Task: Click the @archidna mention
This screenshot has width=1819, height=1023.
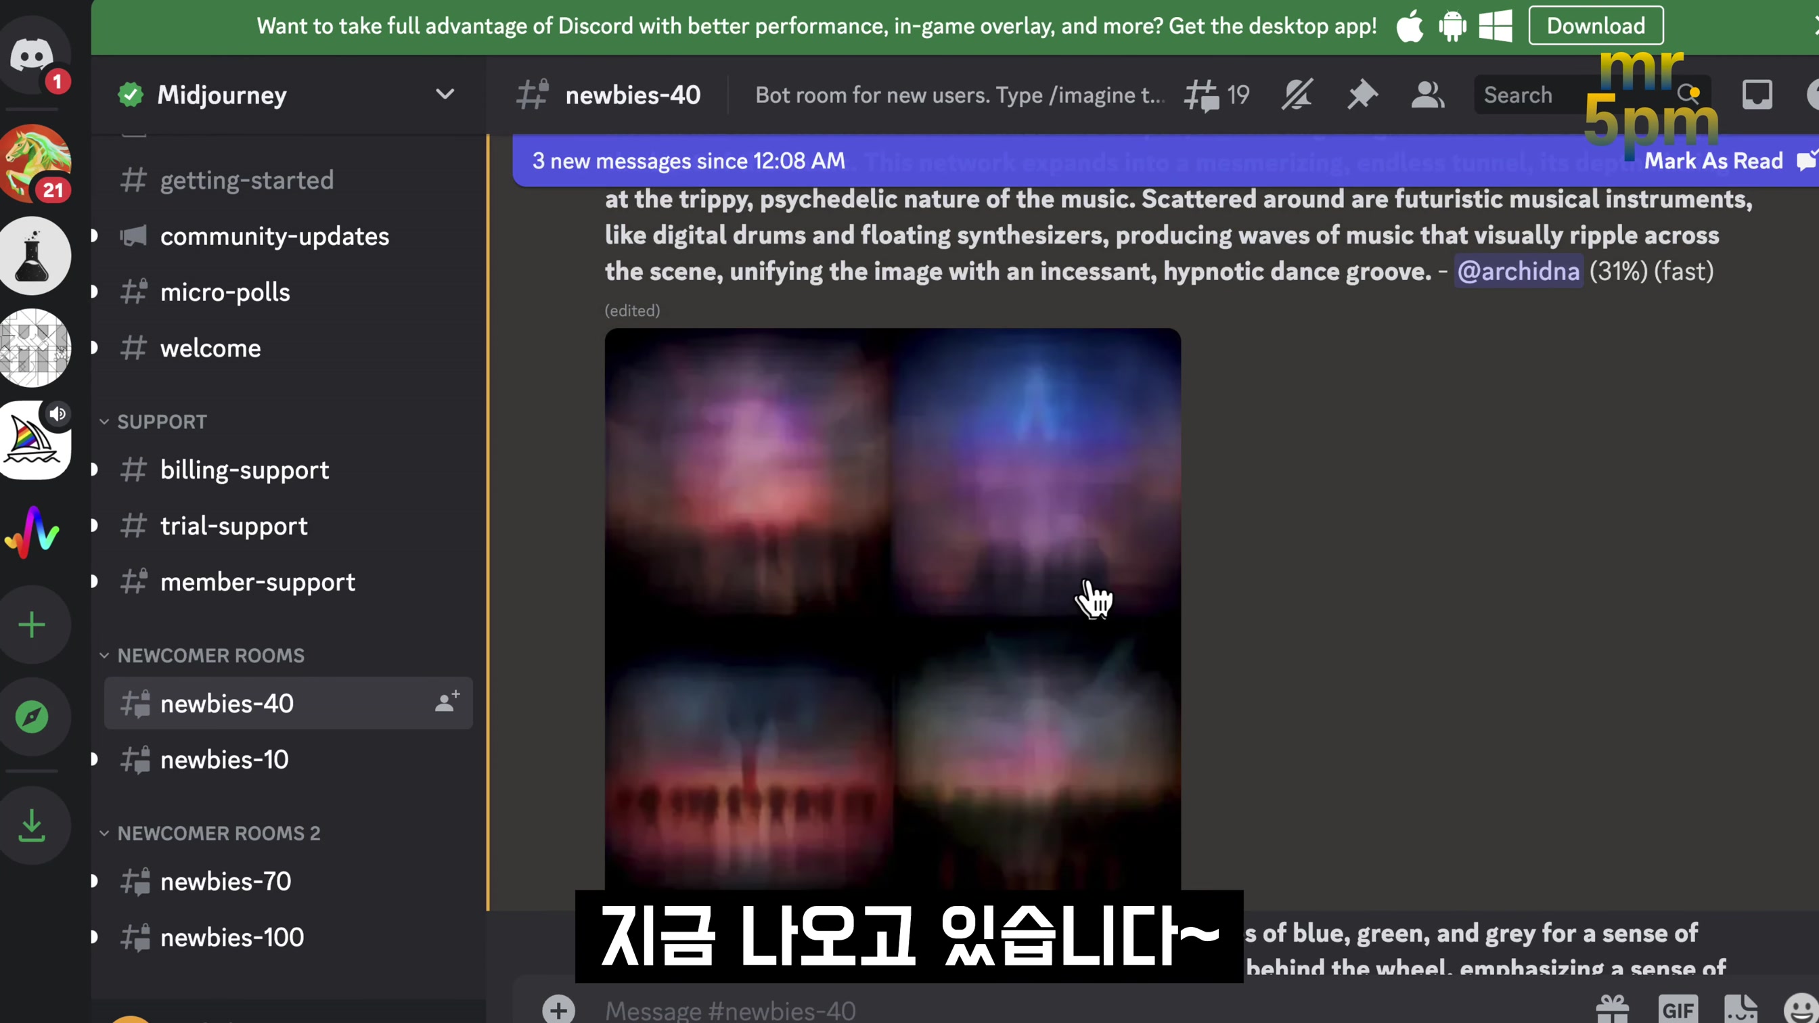Action: point(1518,271)
